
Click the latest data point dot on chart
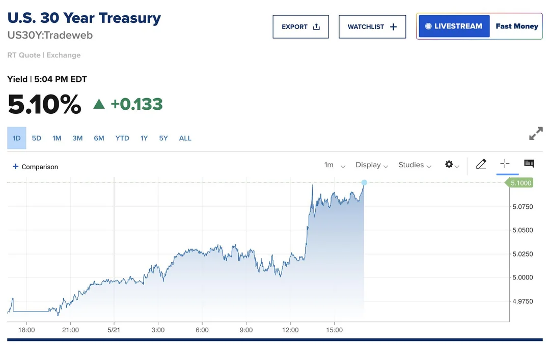(364, 182)
